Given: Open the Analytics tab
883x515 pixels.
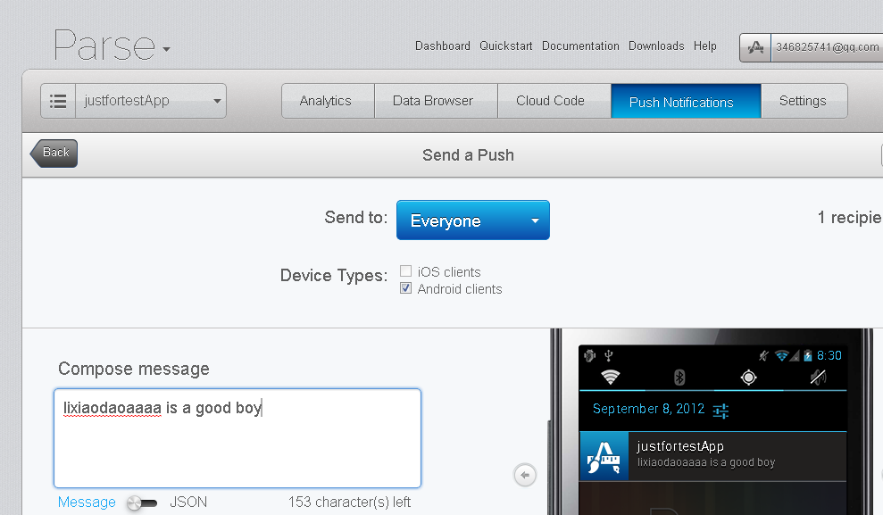Looking at the screenshot, I should (x=328, y=100).
